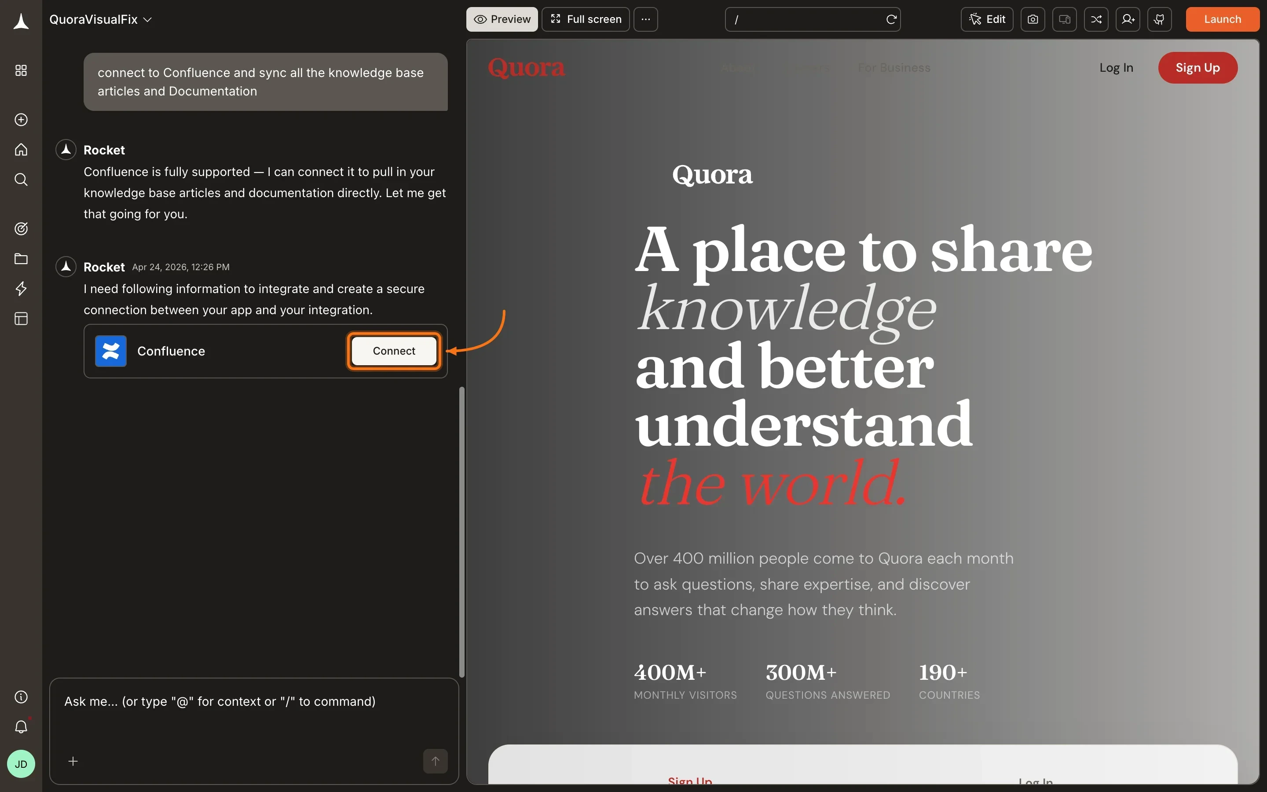The width and height of the screenshot is (1267, 792).
Task: Select the Search icon in the sidebar
Action: (21, 180)
